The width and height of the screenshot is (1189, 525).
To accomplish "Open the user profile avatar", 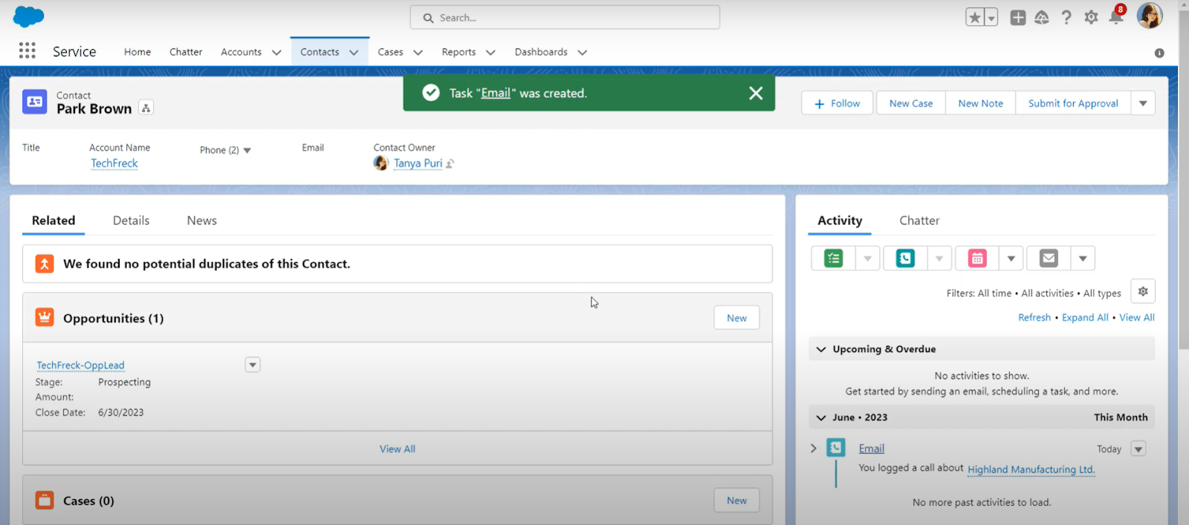I will (1150, 16).
